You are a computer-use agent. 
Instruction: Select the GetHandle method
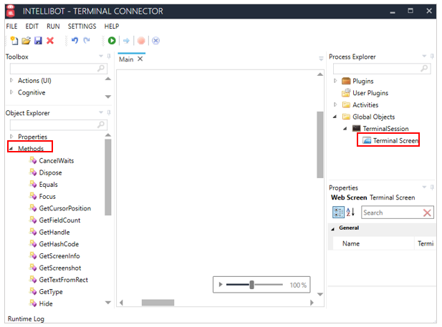point(54,232)
